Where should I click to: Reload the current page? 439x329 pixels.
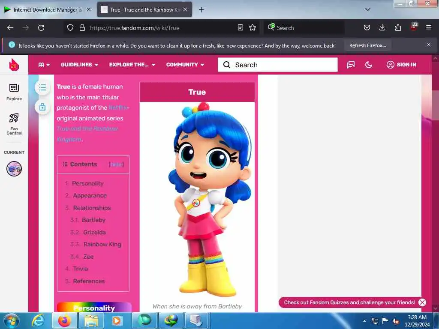tap(41, 28)
